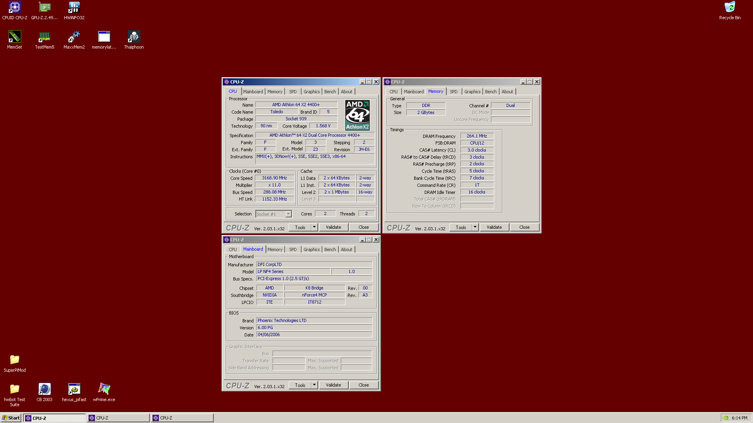Open the CPUID CPU-Z desktop shortcut
Viewport: 753px width, 423px height.
(15, 11)
